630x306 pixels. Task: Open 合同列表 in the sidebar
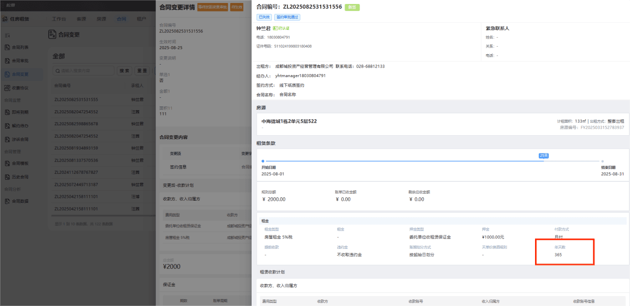(21, 47)
